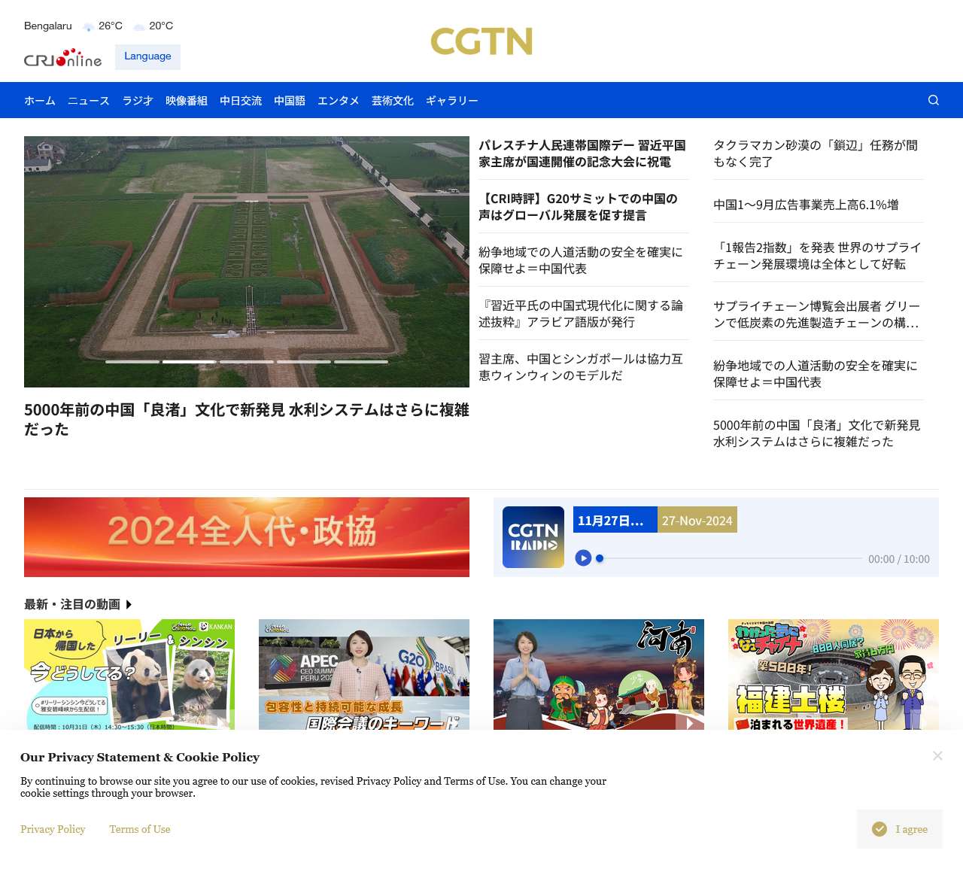This screenshot has width=963, height=878.
Task: Expand the 最新・注目の動画 section arrow
Action: (x=129, y=604)
